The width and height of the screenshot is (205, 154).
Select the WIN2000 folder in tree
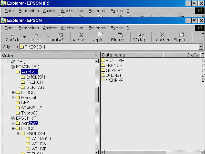point(41,139)
